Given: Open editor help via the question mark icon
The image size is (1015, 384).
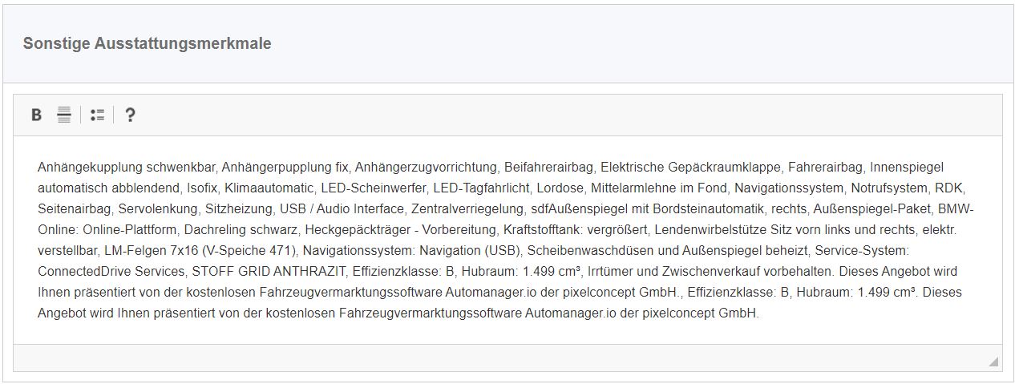Looking at the screenshot, I should [130, 115].
